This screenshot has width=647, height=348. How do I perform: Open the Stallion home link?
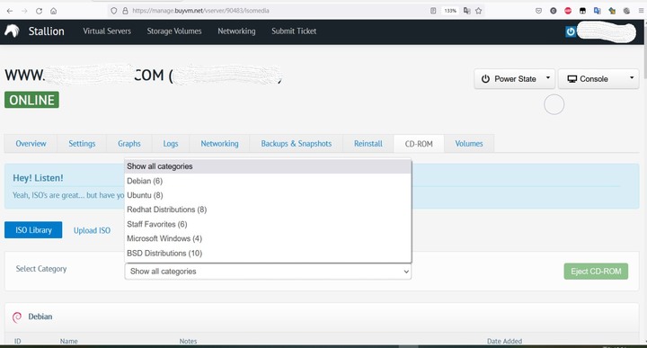click(x=46, y=31)
